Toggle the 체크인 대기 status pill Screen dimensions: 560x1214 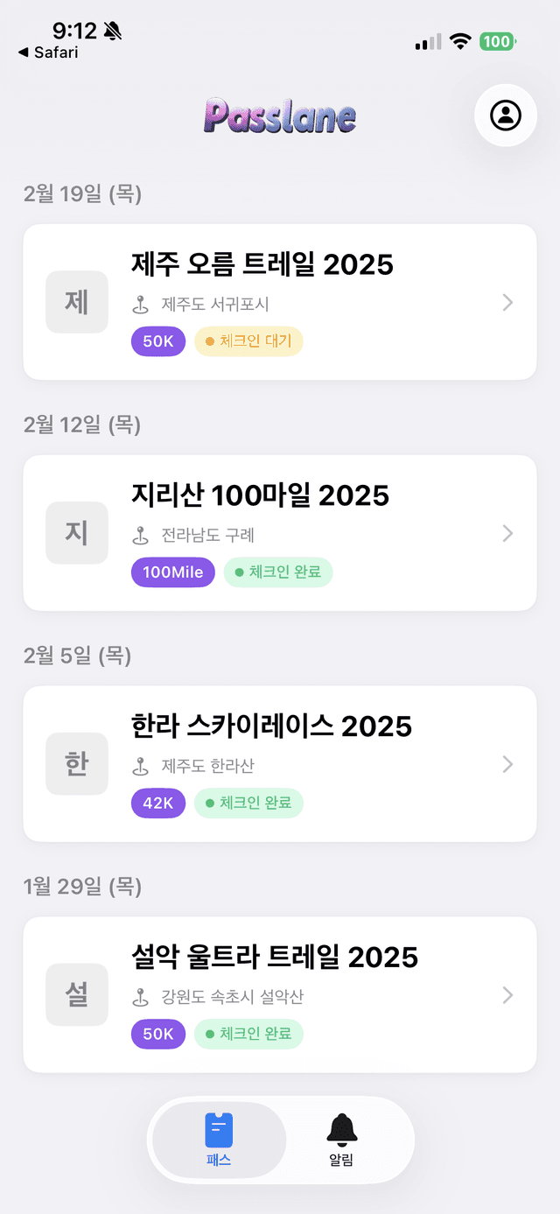248,341
